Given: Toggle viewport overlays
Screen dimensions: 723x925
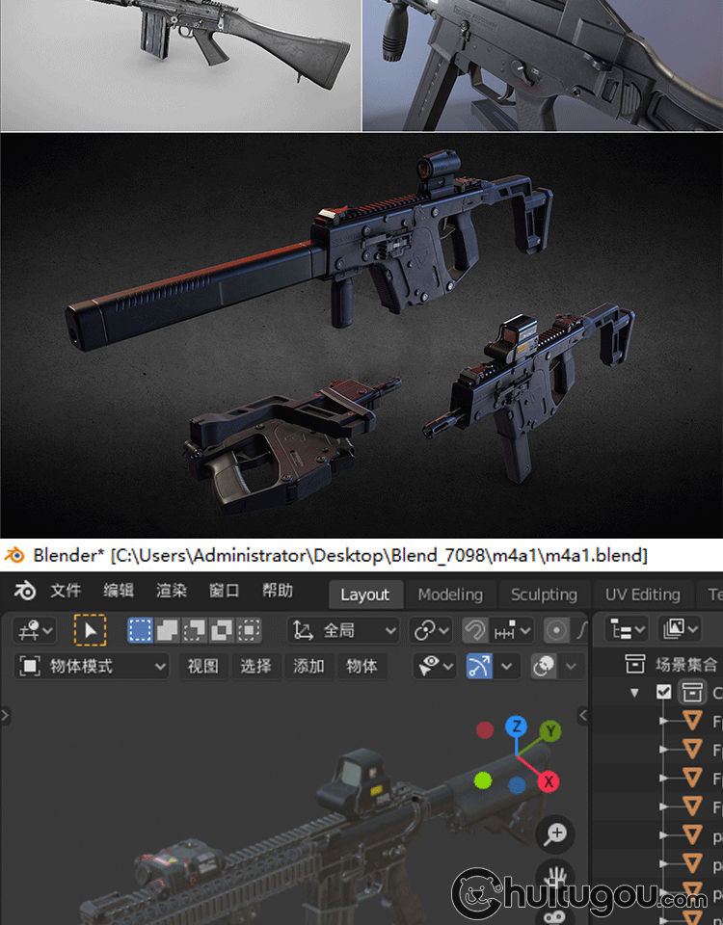Looking at the screenshot, I should [x=544, y=667].
